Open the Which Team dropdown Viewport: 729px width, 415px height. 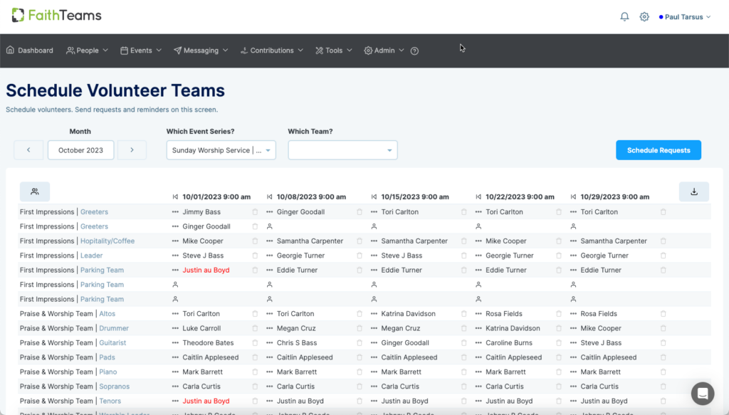[342, 150]
